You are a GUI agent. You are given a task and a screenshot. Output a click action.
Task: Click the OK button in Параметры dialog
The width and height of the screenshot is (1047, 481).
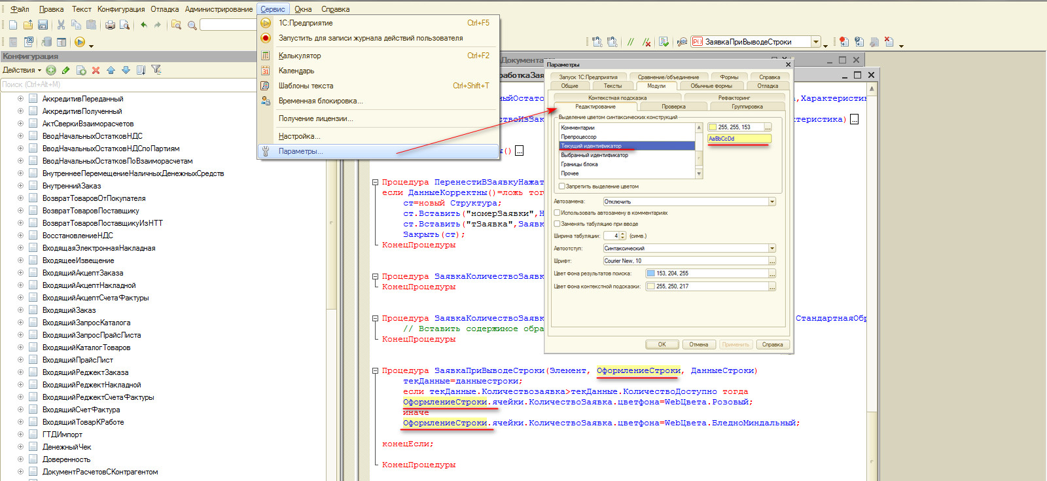662,344
